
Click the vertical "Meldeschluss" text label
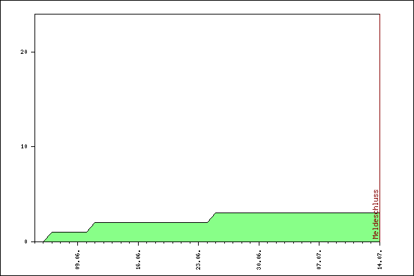point(376,214)
